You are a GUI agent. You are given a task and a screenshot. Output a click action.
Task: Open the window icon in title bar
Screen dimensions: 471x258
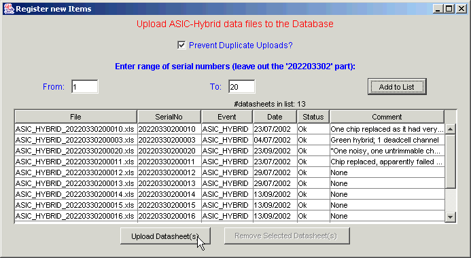9,9
